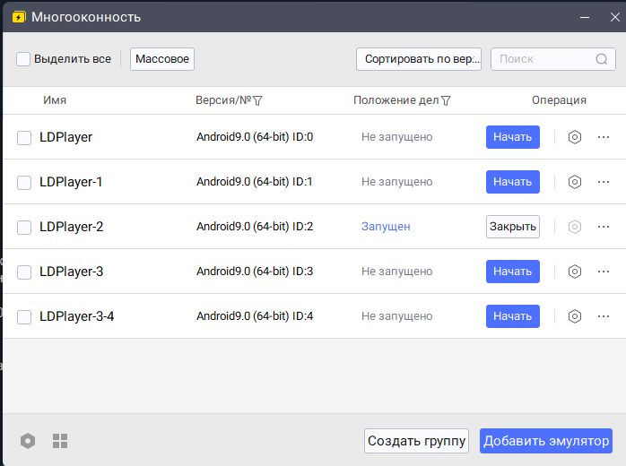Select the LDPlayer-3 name text
Screen dimensions: 626x466
click(71, 272)
